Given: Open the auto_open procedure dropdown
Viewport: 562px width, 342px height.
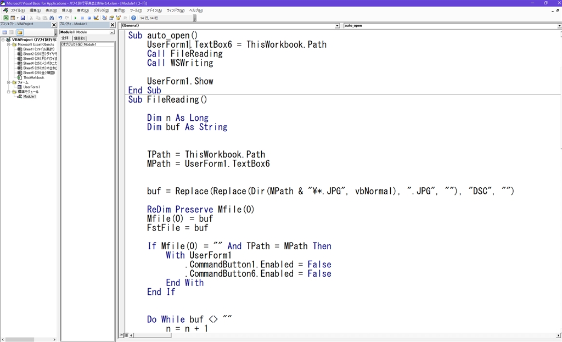Looking at the screenshot, I should pos(559,26).
